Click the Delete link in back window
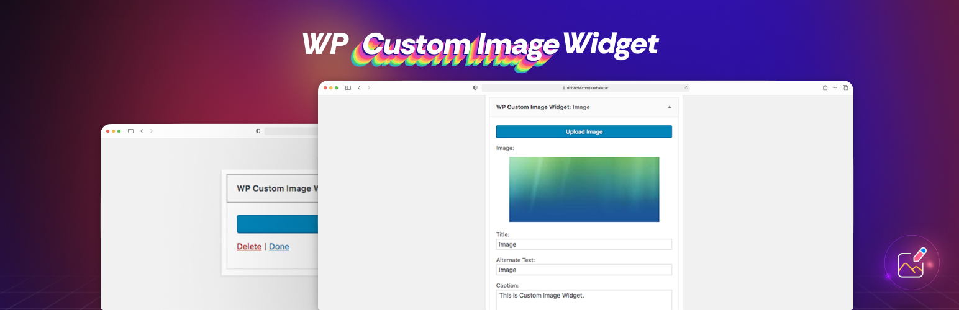Image resolution: width=959 pixels, height=310 pixels. [249, 246]
